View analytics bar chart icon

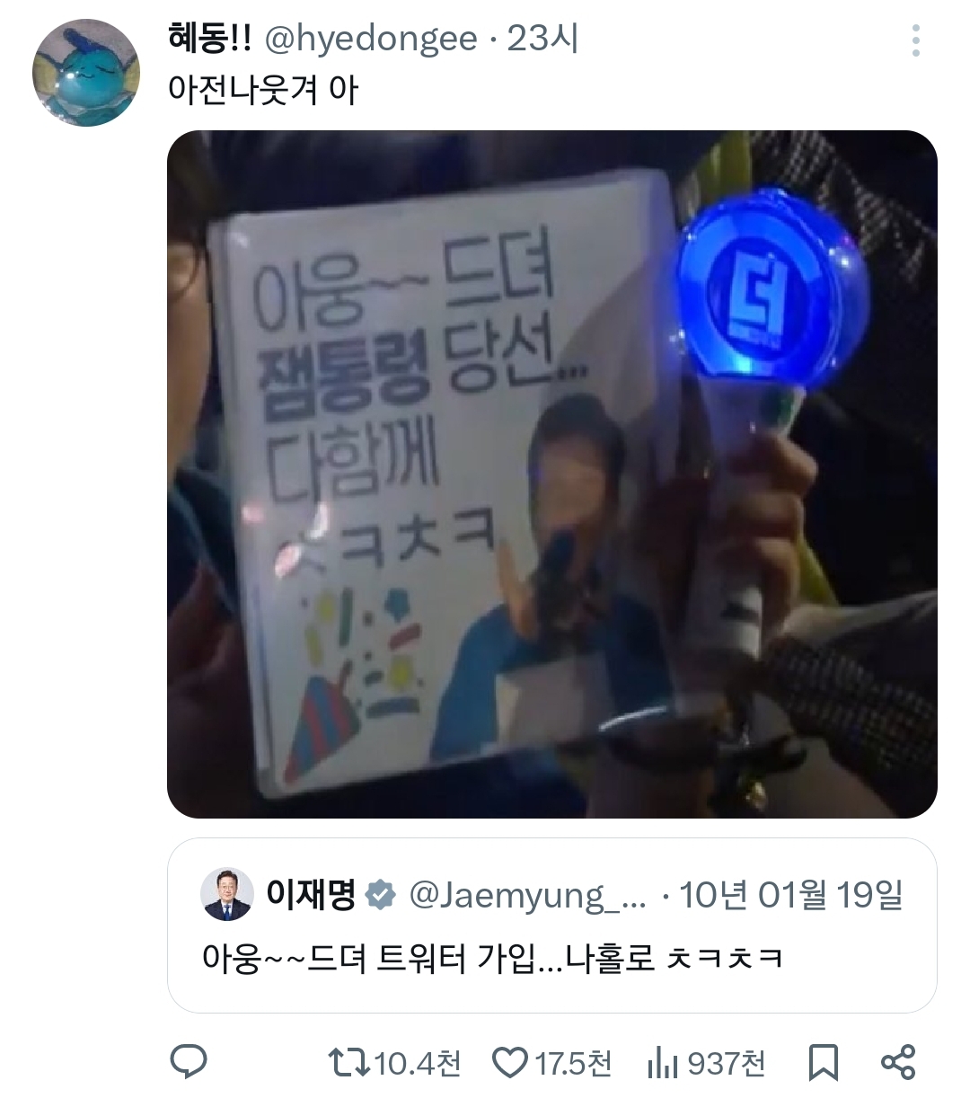pyautogui.click(x=663, y=1064)
